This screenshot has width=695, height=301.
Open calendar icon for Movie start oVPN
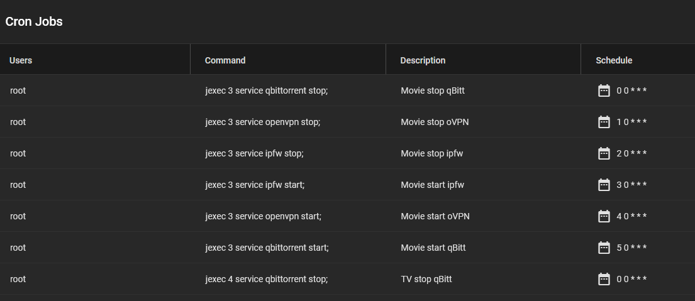click(604, 216)
